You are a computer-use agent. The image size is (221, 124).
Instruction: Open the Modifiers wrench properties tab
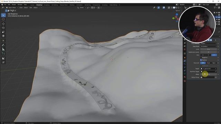point(185,61)
